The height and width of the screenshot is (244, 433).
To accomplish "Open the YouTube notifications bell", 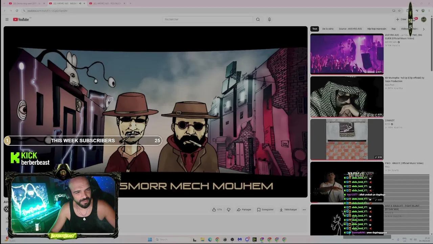I will point(414,19).
